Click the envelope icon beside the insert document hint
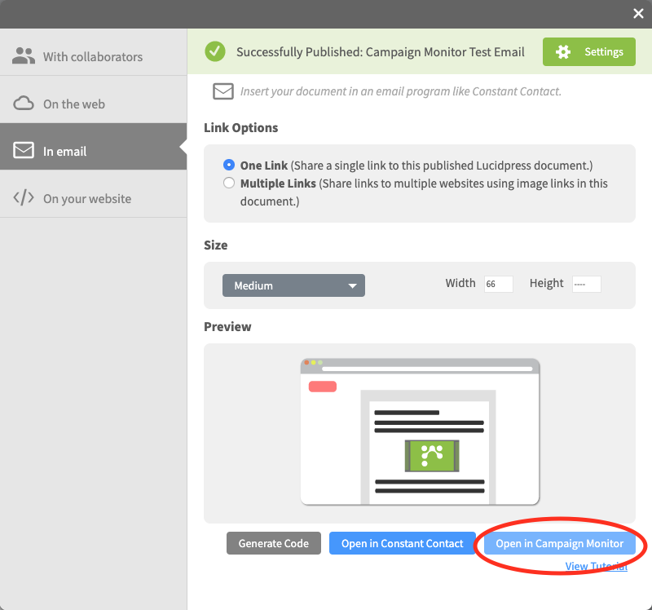Image resolution: width=652 pixels, height=610 pixels. click(x=223, y=91)
